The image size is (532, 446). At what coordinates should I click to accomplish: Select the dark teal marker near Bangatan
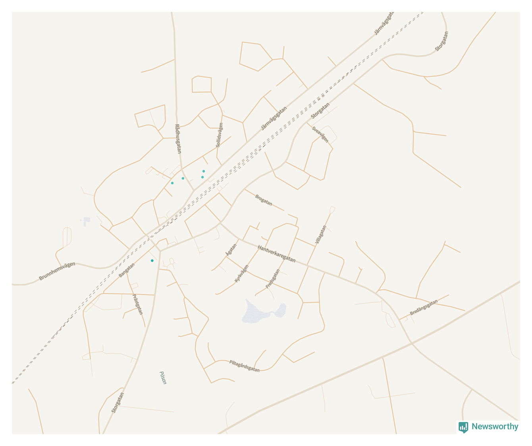[152, 261]
